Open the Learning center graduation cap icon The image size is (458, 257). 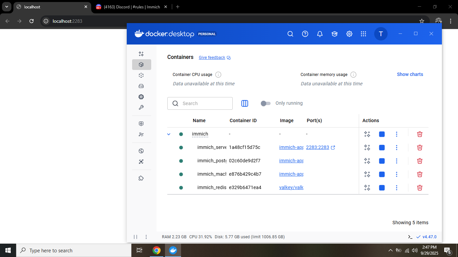335,34
